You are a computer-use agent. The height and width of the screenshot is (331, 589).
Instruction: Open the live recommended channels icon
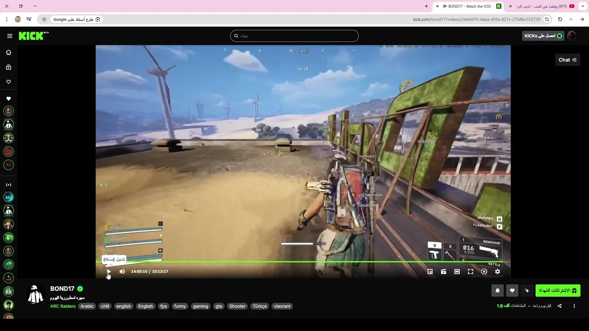(8, 185)
